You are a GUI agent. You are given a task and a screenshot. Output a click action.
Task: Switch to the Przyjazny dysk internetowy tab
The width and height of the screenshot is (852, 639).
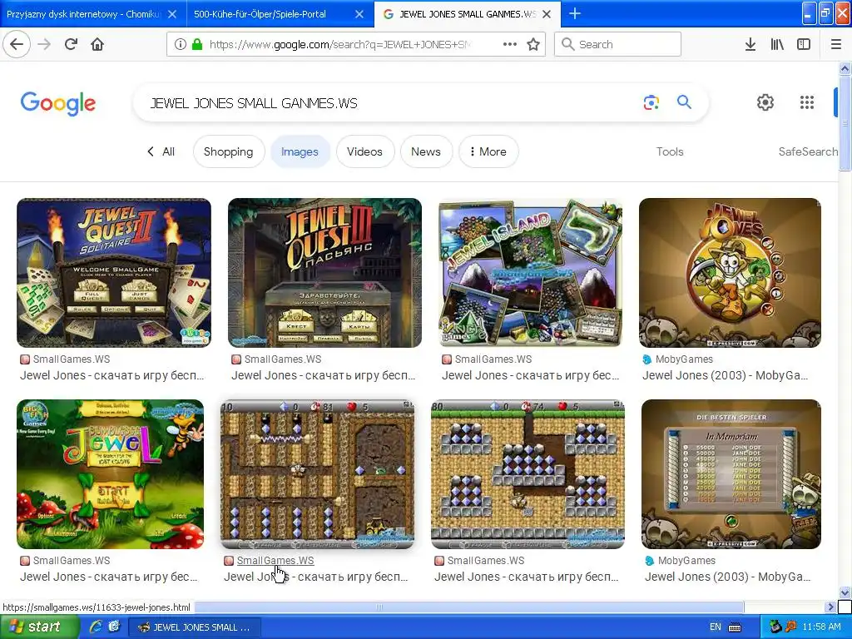[84, 14]
